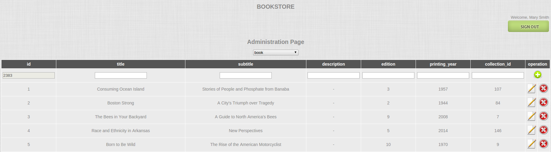The height and width of the screenshot is (152, 551).
Task: Focus the new edition input field
Action: pyautogui.click(x=388, y=75)
